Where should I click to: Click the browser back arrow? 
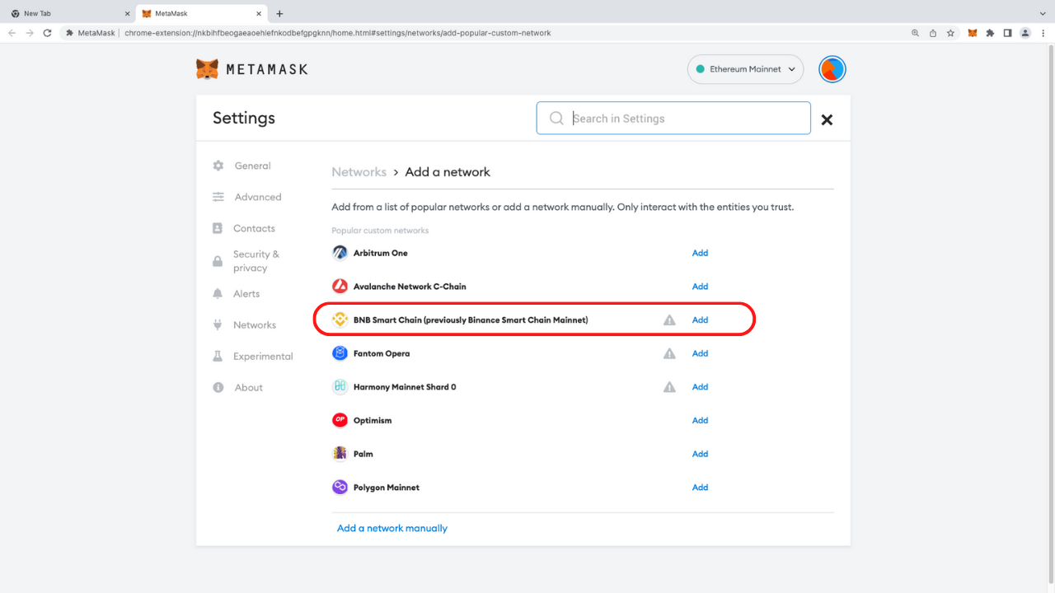12,33
